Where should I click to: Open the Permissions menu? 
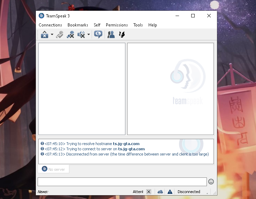coord(117,25)
